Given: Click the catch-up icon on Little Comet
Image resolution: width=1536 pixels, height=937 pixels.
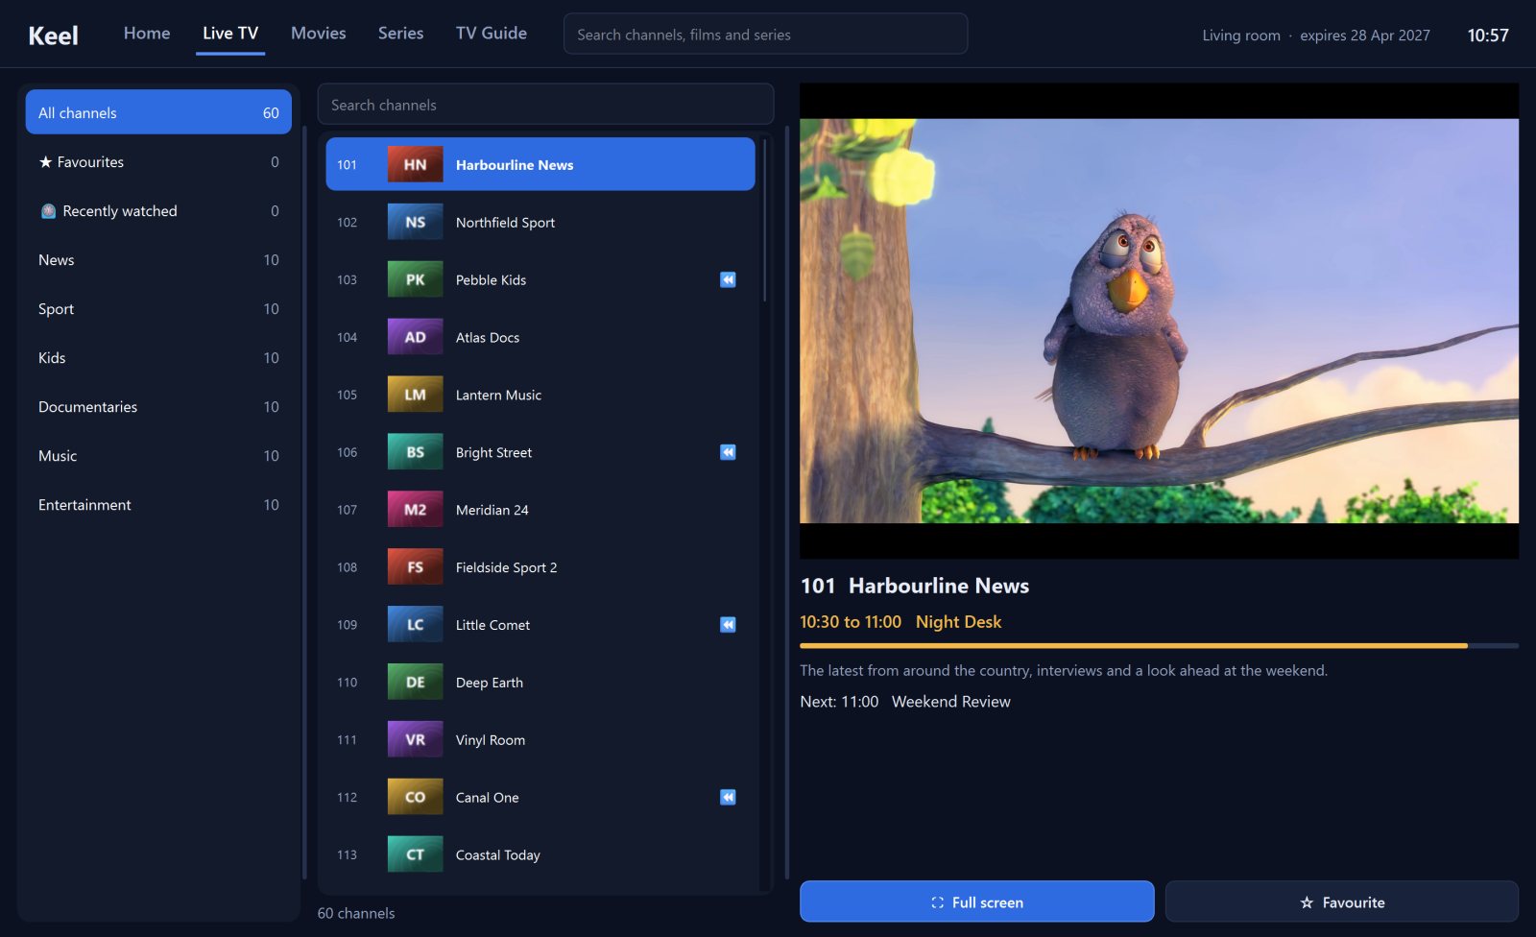Looking at the screenshot, I should click(x=728, y=625).
